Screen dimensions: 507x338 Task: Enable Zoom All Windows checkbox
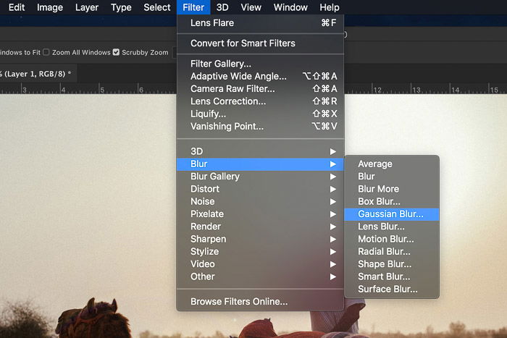[x=46, y=52]
